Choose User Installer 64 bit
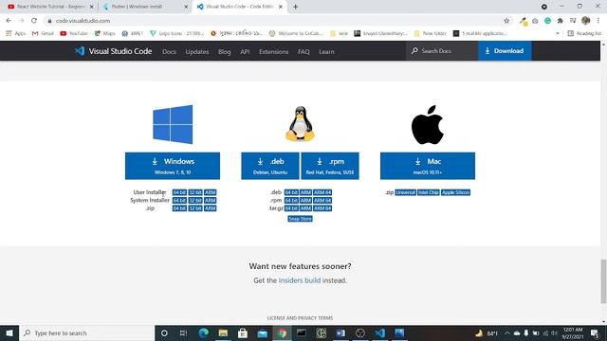Screen dimensions: 607x341 point(179,192)
